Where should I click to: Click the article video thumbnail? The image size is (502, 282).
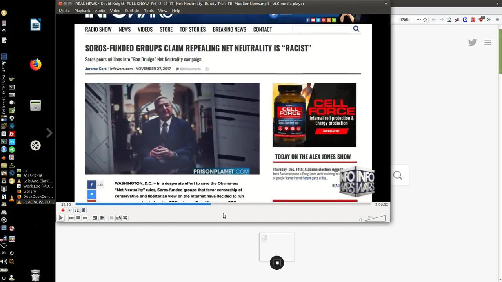[172, 128]
